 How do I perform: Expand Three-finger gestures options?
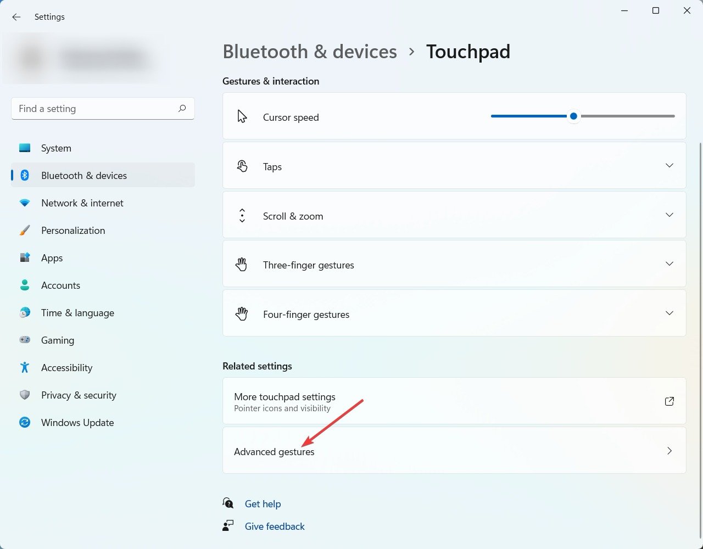[669, 264]
